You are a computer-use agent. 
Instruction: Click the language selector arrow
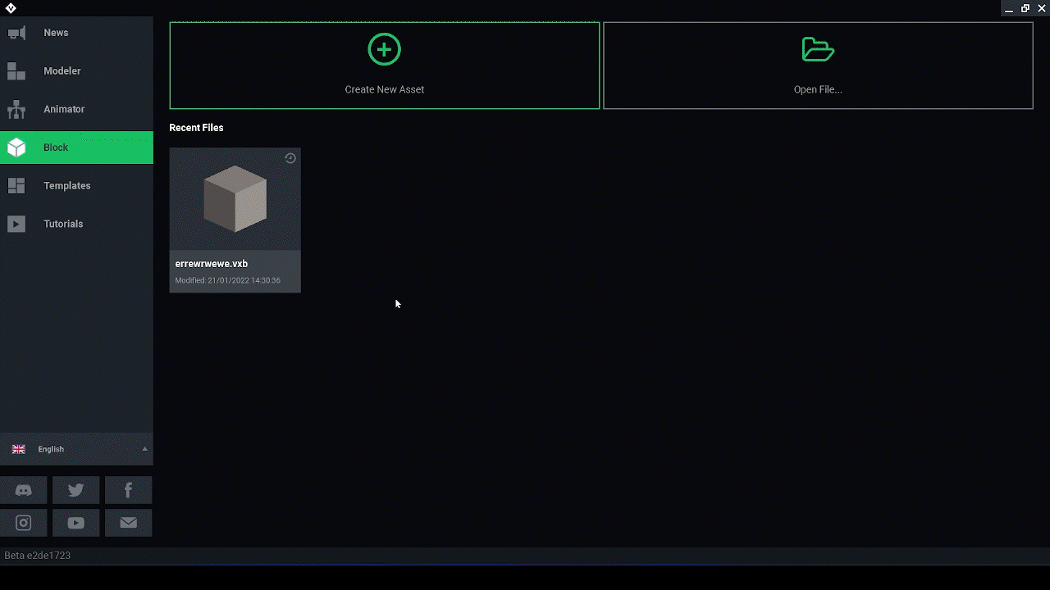(x=144, y=449)
